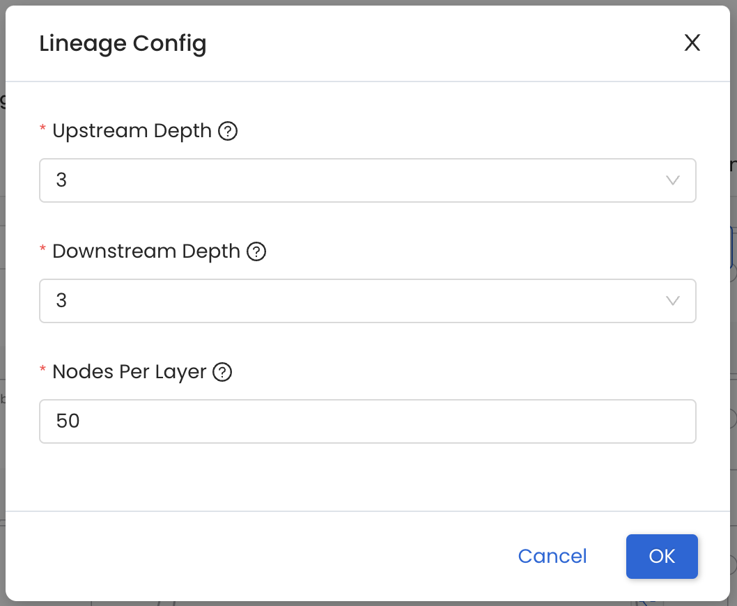Click the Downstream Depth label text
This screenshot has width=737, height=606.
[x=146, y=251]
